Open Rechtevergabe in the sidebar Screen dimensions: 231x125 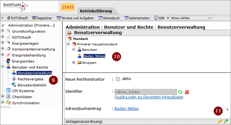point(30,79)
